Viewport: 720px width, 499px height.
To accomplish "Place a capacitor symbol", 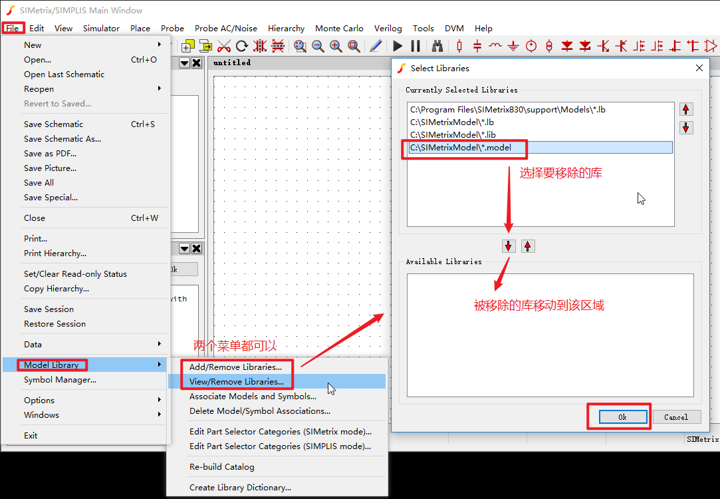I will coord(477,46).
